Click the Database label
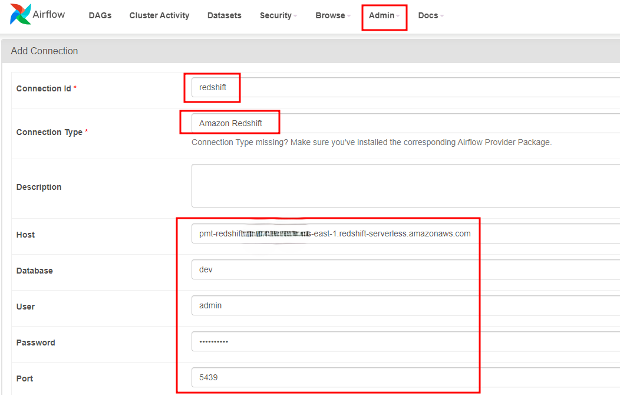The width and height of the screenshot is (620, 395). point(34,271)
